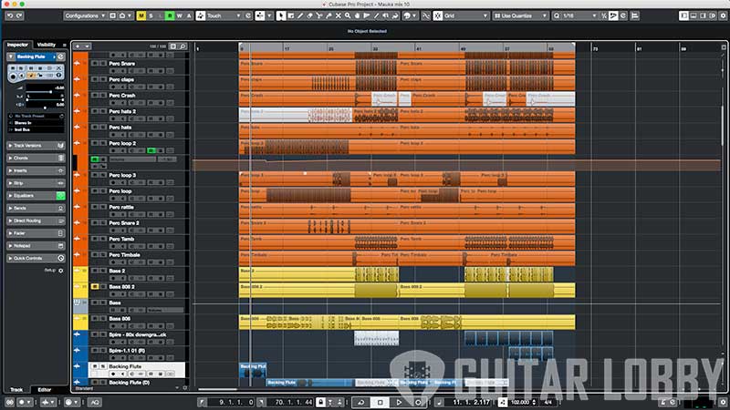Viewport: 730px width, 410px height.
Task: Open the Touch automation mode dropdown
Action: click(224, 15)
